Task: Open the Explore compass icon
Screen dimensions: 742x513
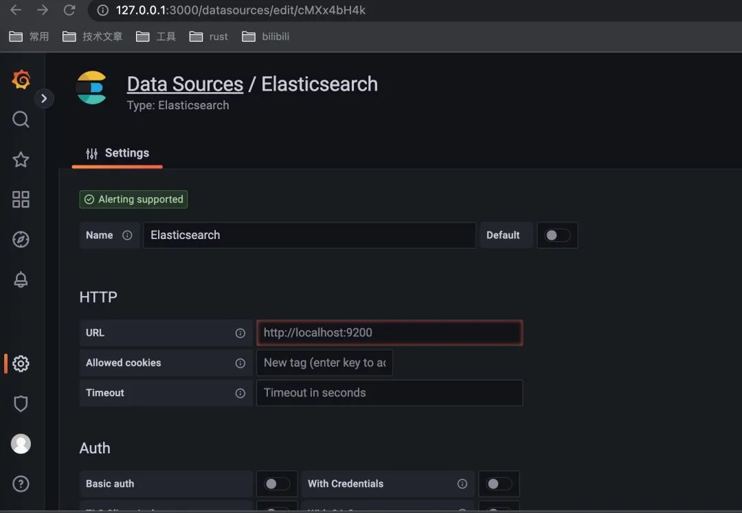Action: (21, 239)
